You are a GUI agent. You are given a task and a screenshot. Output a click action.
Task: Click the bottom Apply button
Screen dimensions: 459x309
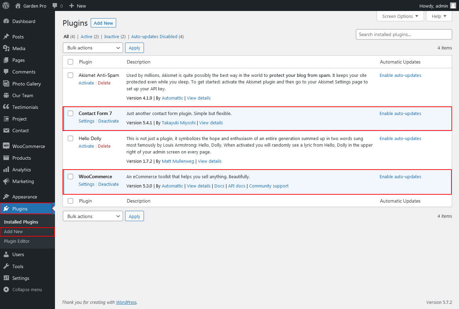[134, 216]
